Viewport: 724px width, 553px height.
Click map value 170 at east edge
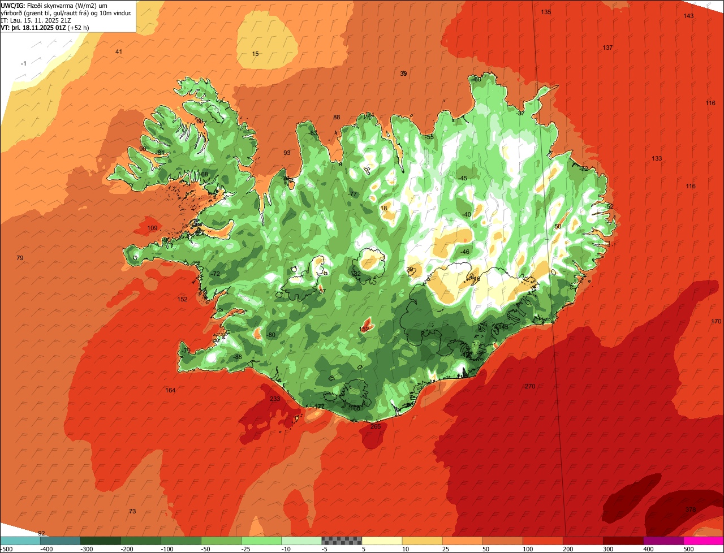(x=716, y=321)
